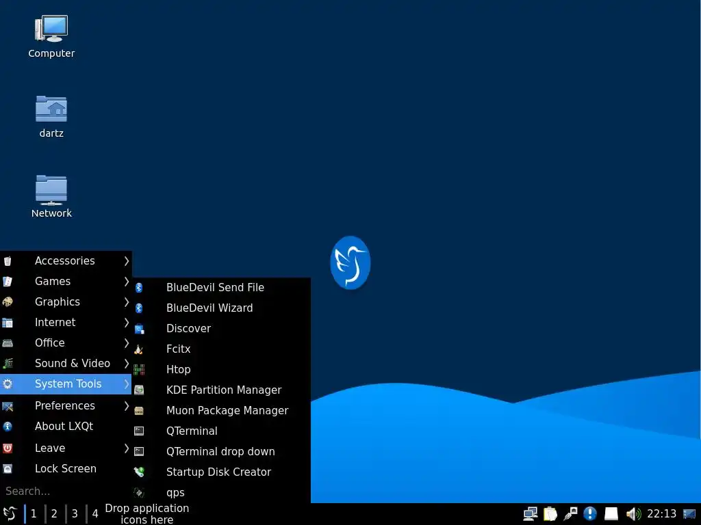701x525 pixels.
Task: Switch to desktop 3 in pager
Action: [x=75, y=514]
